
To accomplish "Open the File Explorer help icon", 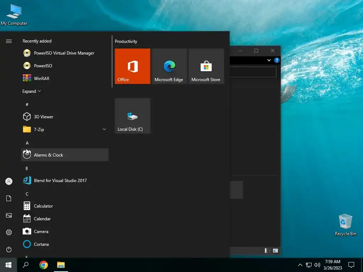I will coord(277,60).
